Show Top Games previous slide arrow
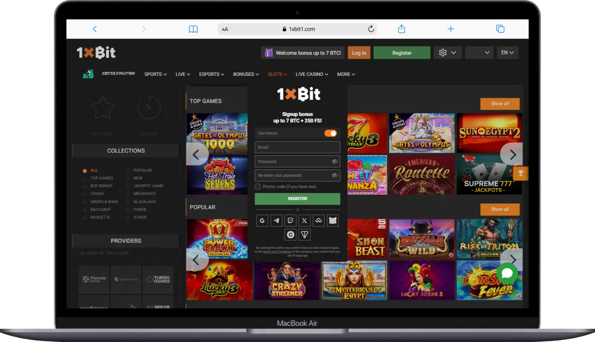This screenshot has width=595, height=342. 197,154
